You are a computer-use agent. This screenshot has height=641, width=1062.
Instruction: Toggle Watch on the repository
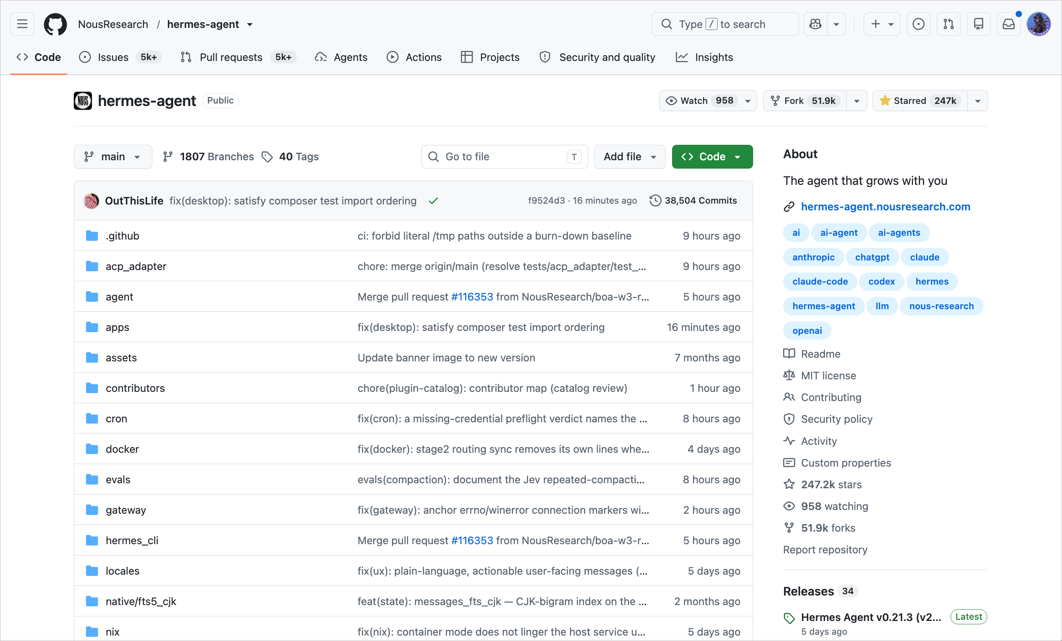click(x=708, y=101)
